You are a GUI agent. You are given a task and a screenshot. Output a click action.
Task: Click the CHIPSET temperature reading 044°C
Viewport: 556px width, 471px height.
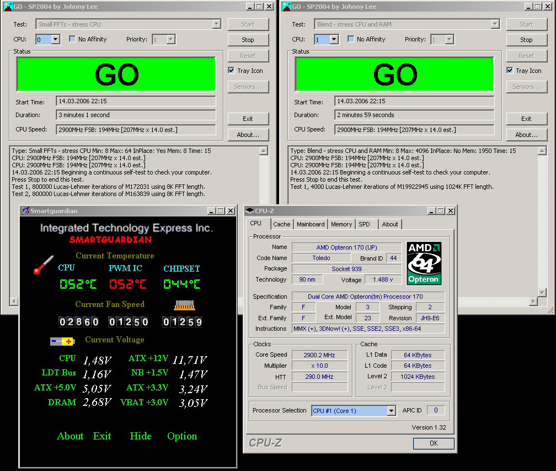(x=182, y=284)
